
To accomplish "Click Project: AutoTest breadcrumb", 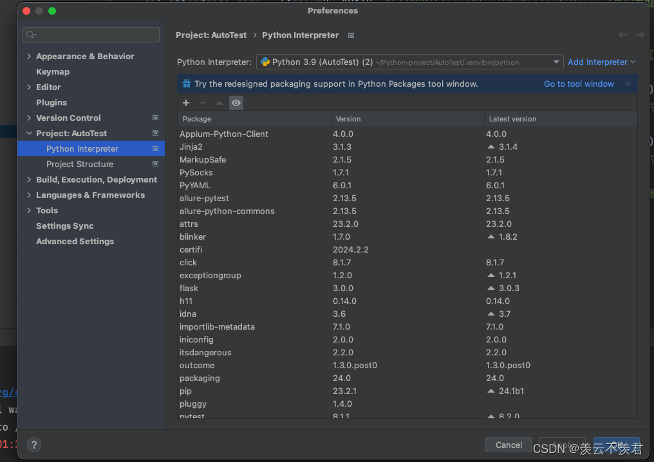I will [211, 35].
